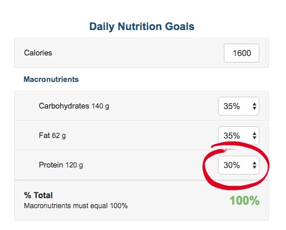286x230 pixels.
Task: Click the % Total label
Action: 38,195
